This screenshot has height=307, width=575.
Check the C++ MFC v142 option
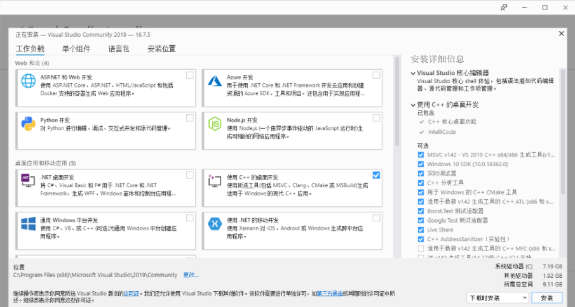click(421, 249)
